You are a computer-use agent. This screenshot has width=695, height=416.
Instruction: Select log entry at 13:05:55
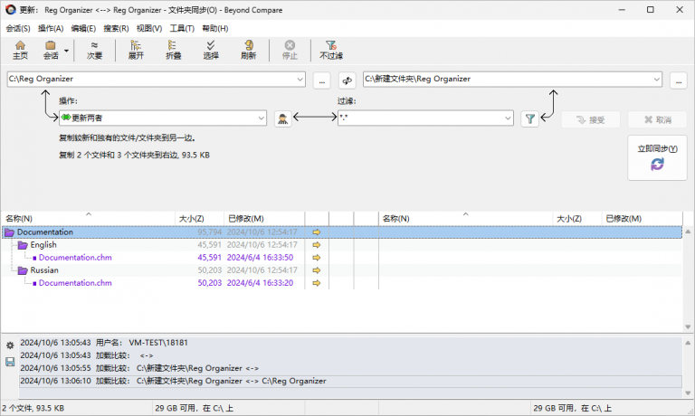[x=350, y=368]
